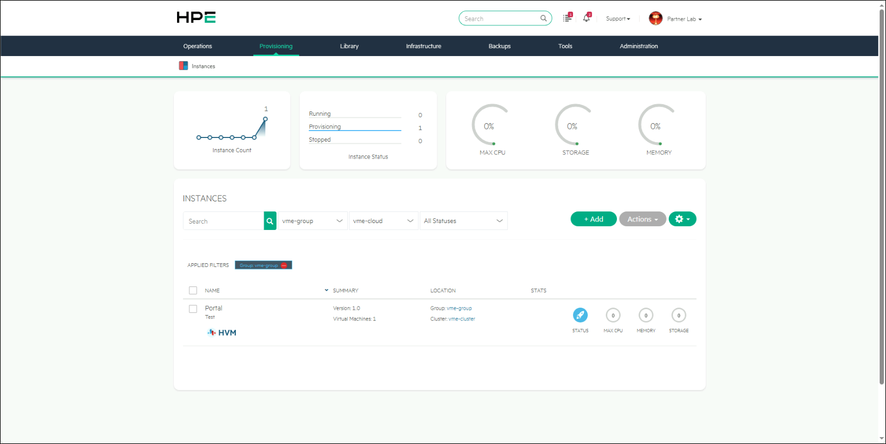Viewport: 886px width, 444px height.
Task: Remove the Group: vme-group filter
Action: [x=284, y=265]
